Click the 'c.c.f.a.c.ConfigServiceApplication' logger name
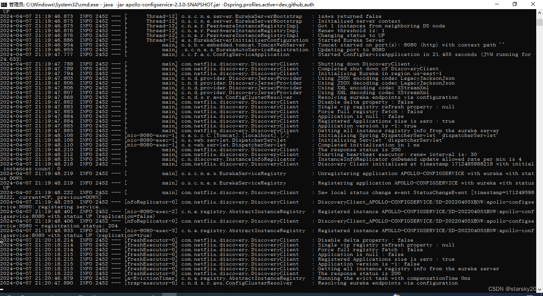 [x=235, y=54]
